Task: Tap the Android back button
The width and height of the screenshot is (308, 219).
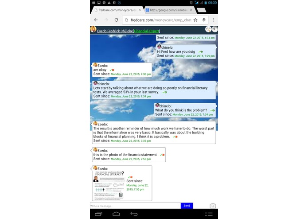Action: [x=134, y=214]
